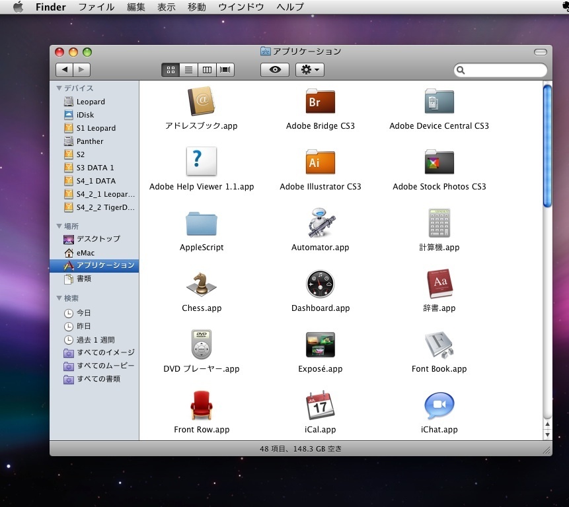Select the Adobe Bridge CS3 folder

tap(321, 102)
